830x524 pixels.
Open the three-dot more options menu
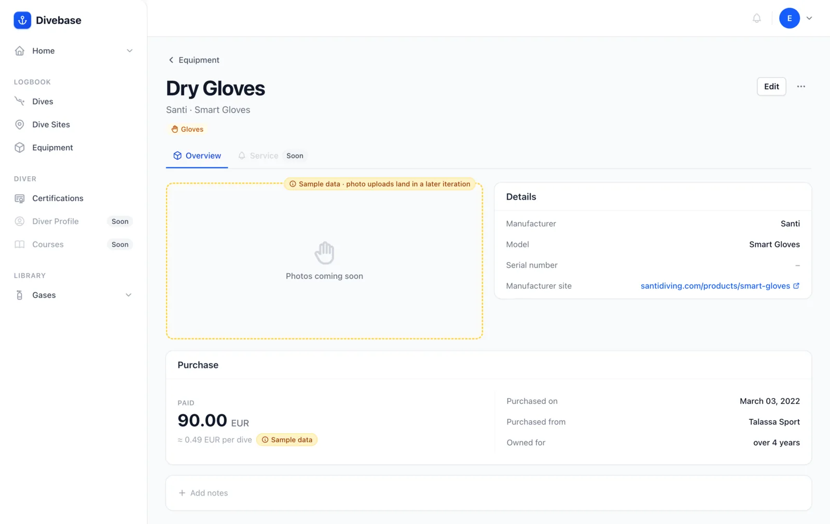(801, 87)
